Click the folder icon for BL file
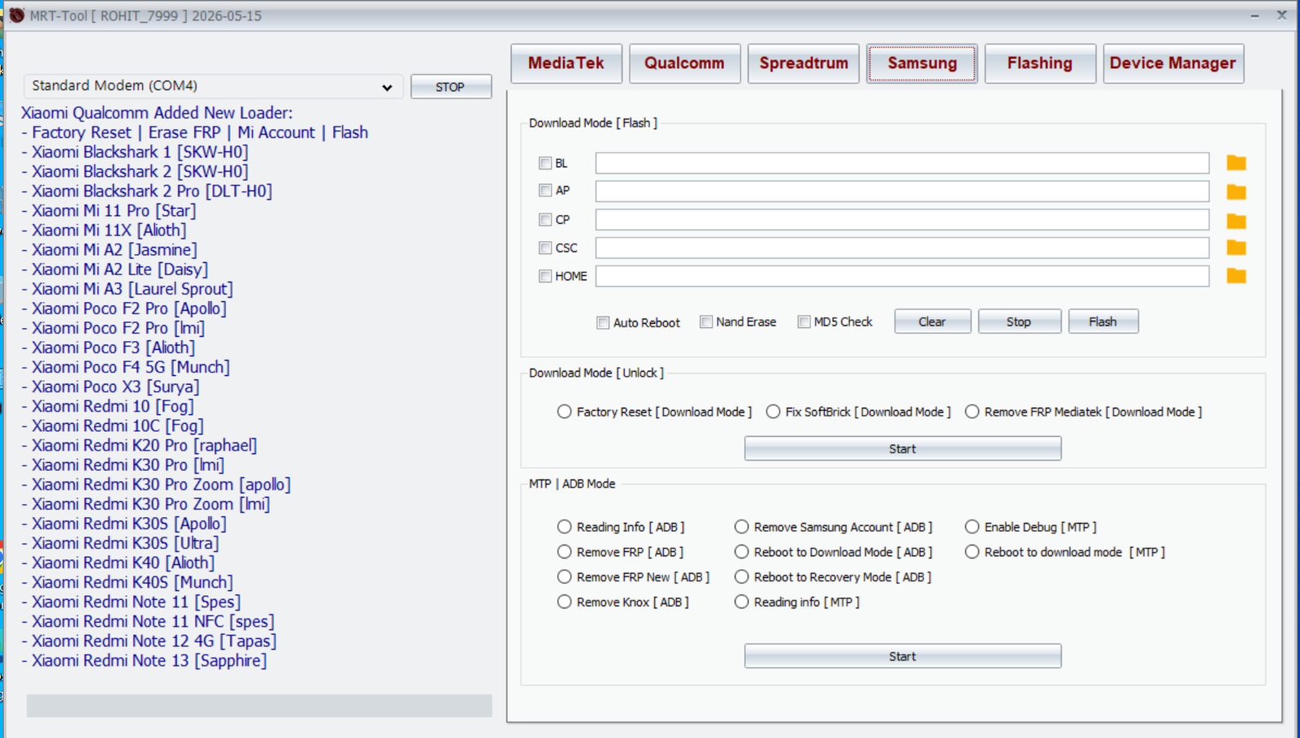Viewport: 1300px width, 738px height. [x=1236, y=163]
